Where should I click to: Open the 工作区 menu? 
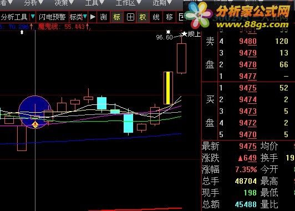128,3
